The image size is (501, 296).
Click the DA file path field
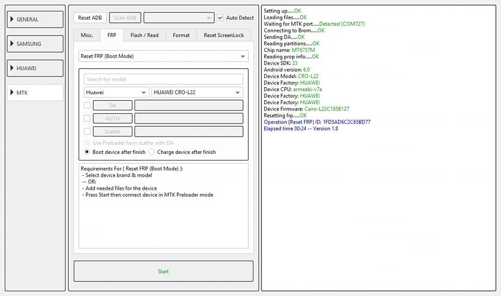189,105
